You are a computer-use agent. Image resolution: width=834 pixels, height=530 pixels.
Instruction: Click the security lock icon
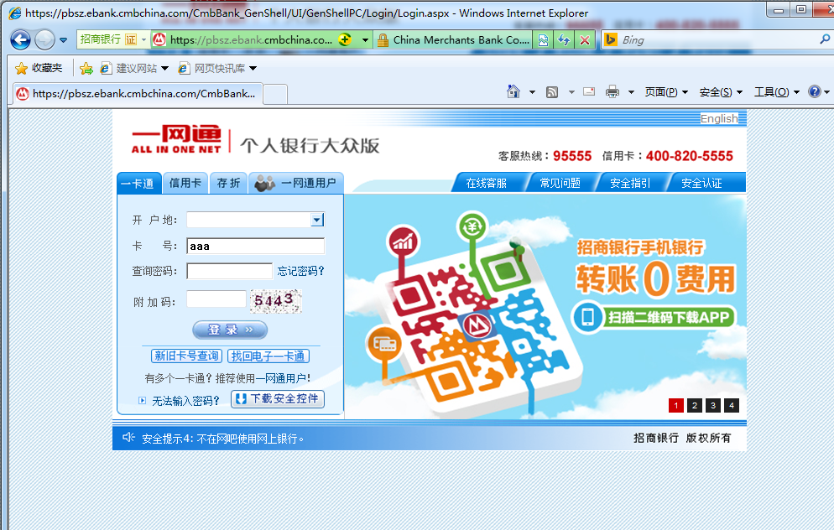(x=383, y=40)
